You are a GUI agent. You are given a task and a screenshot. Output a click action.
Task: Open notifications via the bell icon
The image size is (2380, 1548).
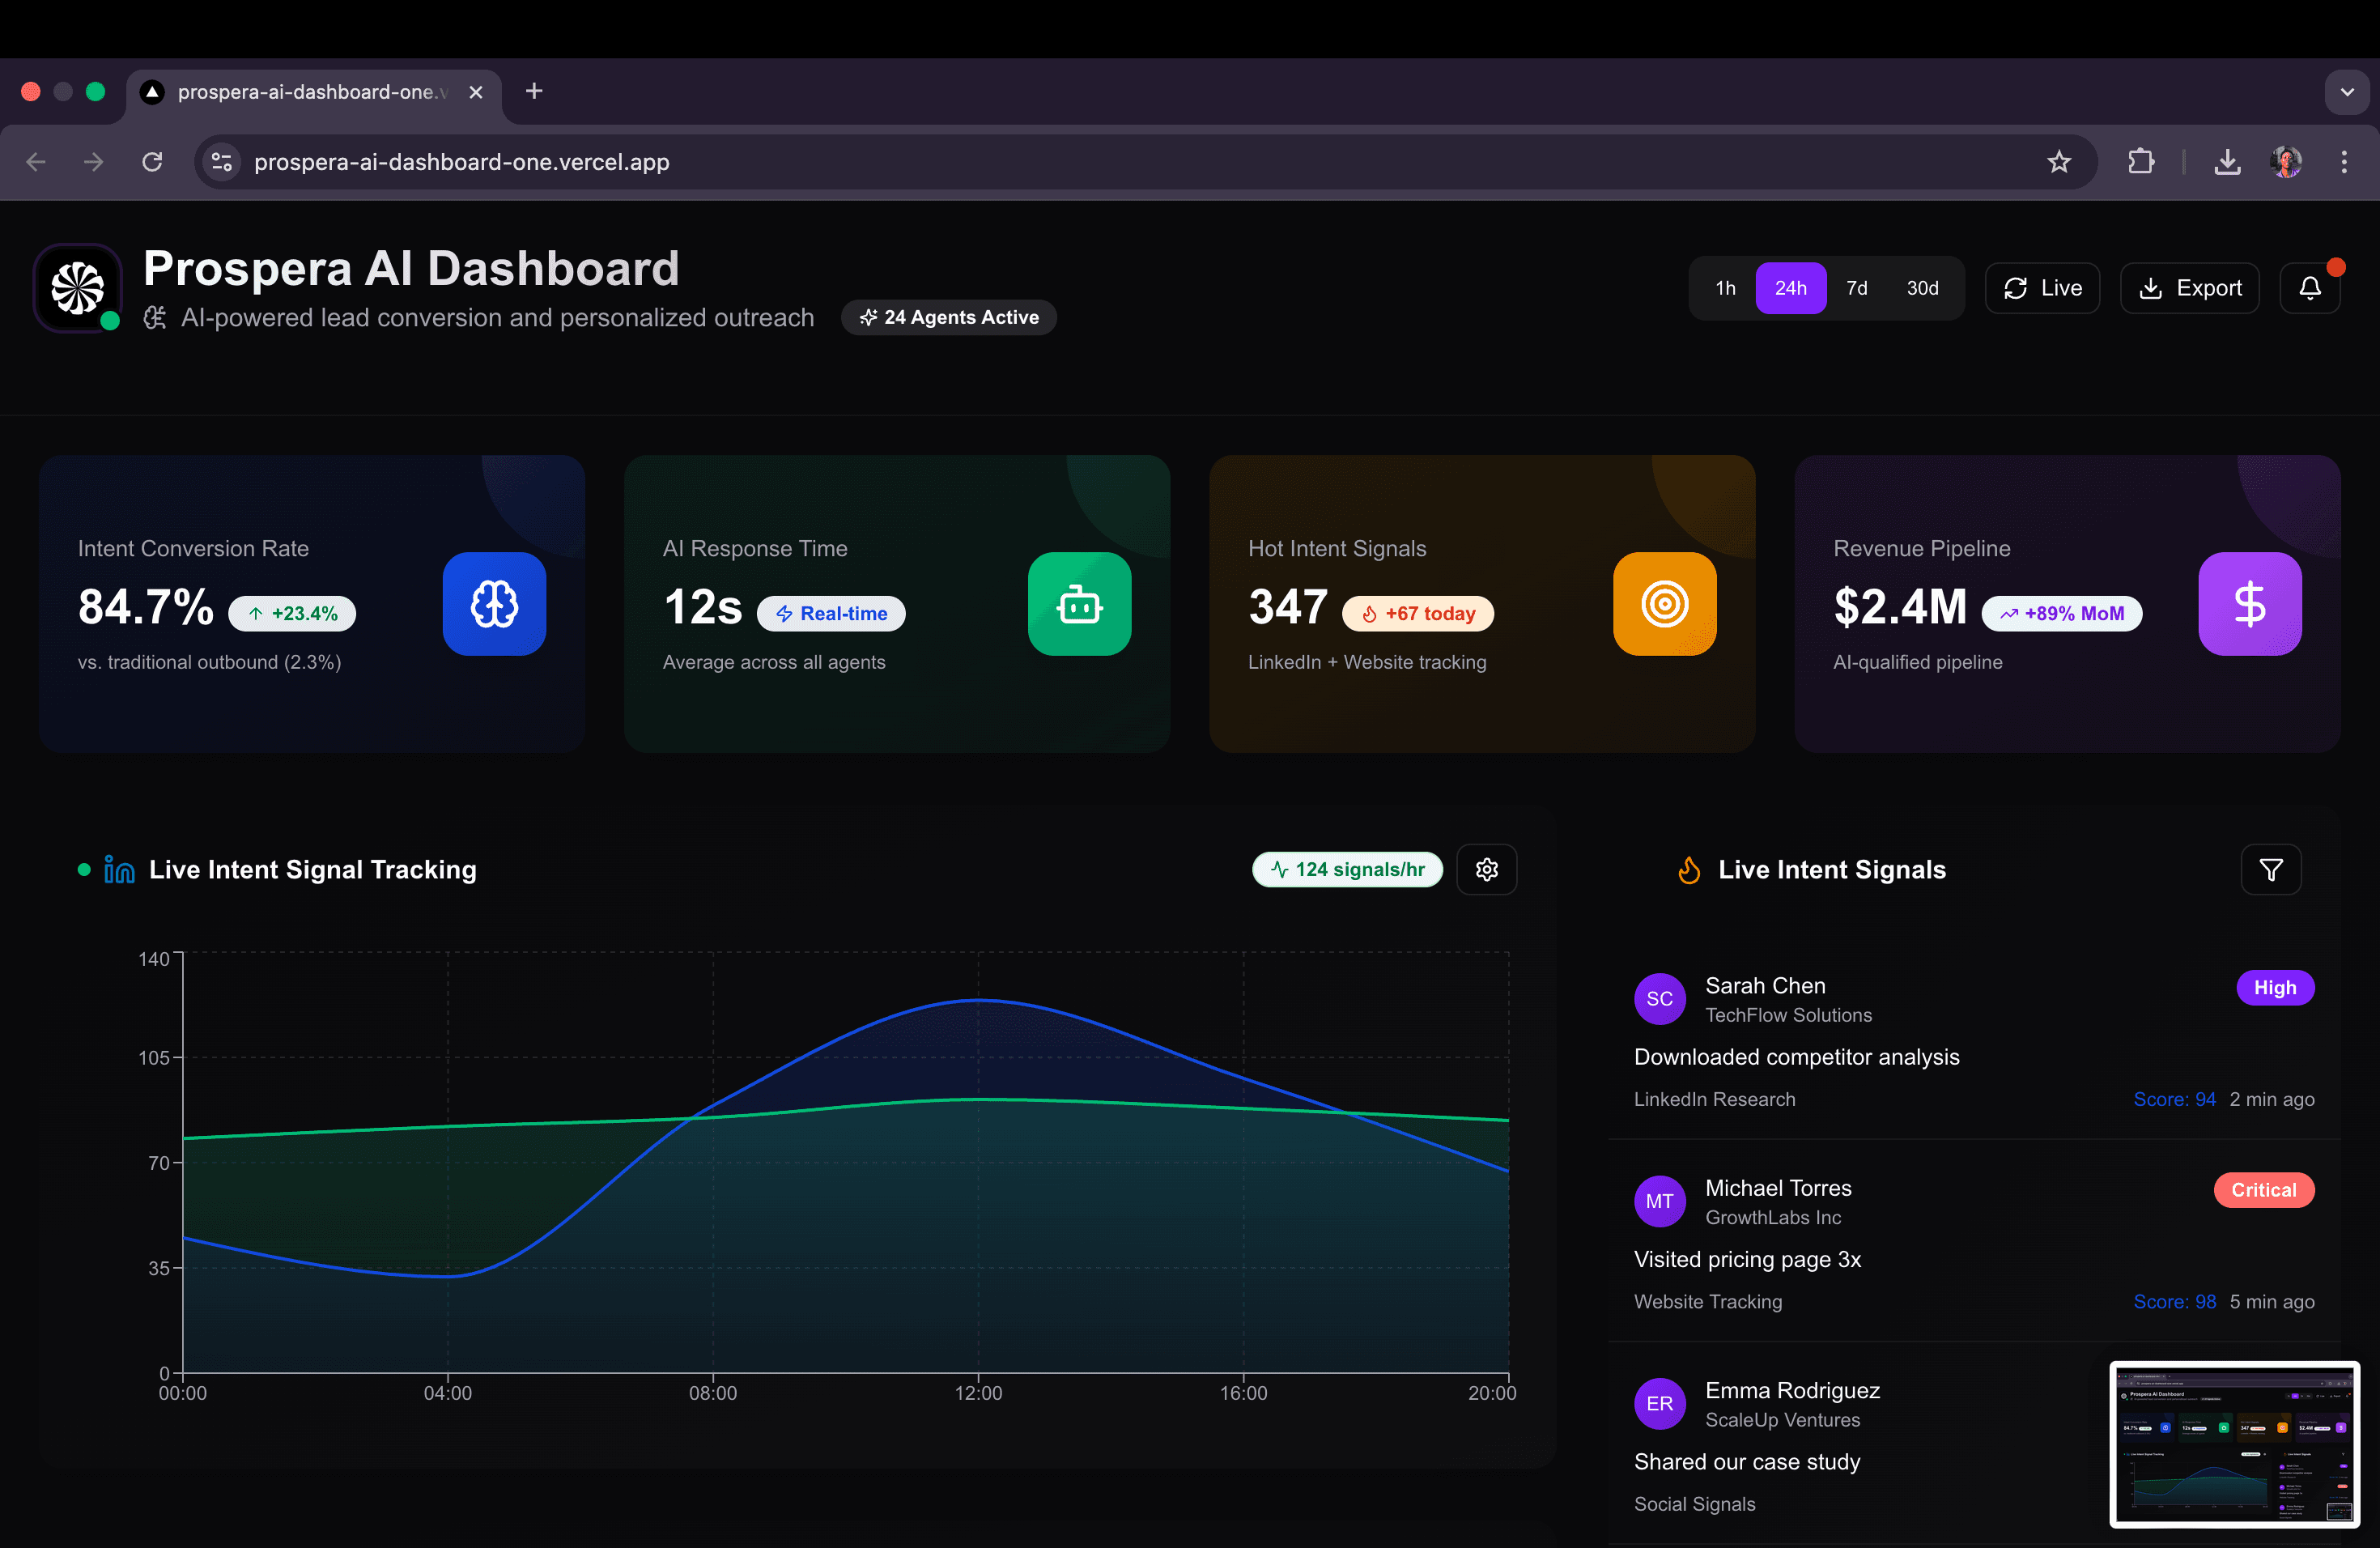(x=2310, y=288)
